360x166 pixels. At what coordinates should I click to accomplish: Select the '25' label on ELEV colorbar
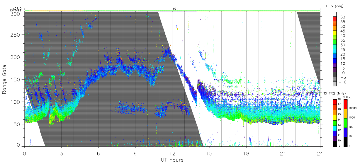click(343, 49)
